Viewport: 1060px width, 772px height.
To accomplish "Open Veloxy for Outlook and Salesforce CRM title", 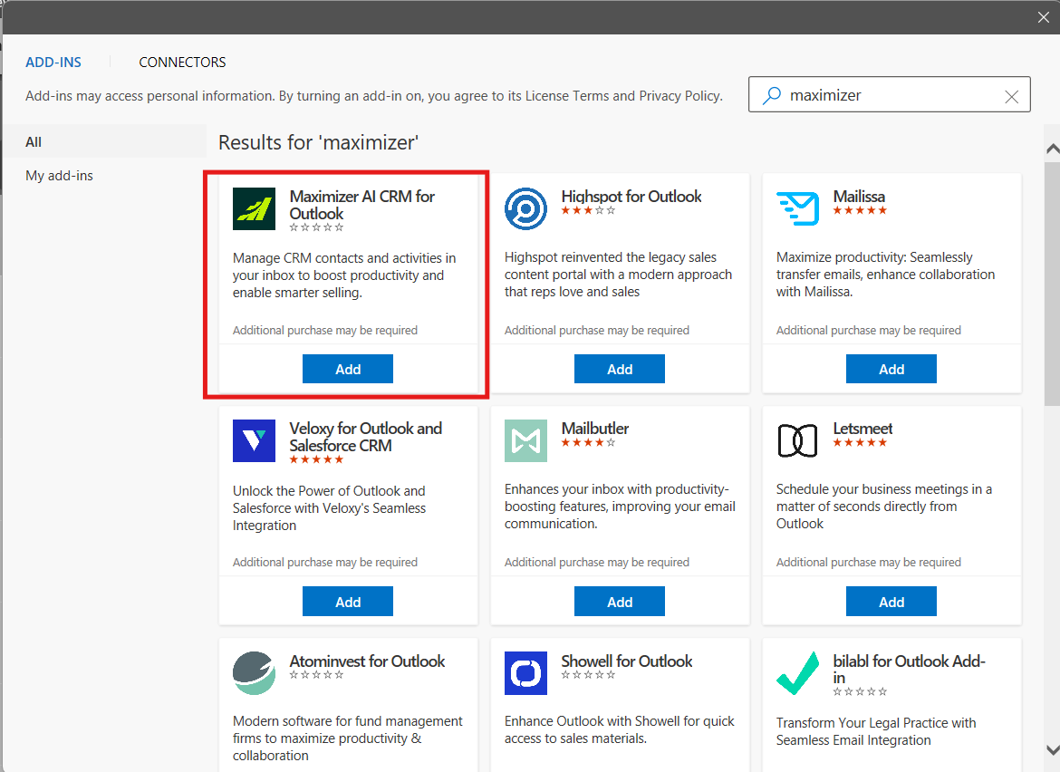I will [x=366, y=437].
